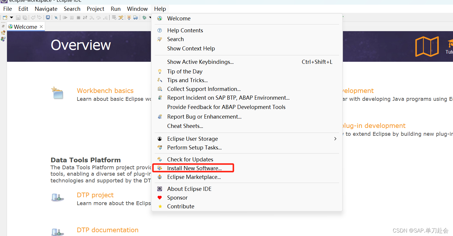This screenshot has height=236, width=453.
Task: Click the Redo arrow toolbar icon
Action: coord(39,17)
